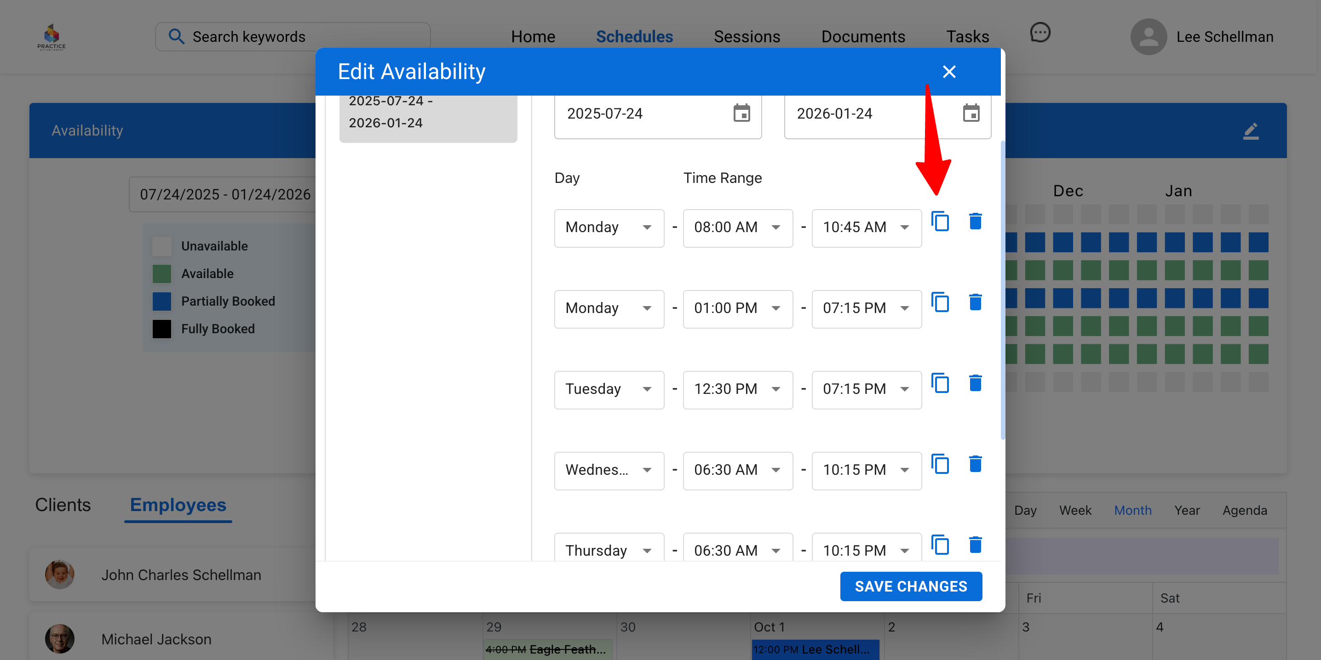Screen dimensions: 1321x660
Task: Open start date calendar picker
Action: [x=741, y=113]
